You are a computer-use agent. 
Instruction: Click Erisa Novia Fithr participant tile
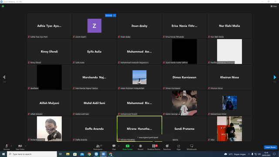point(184,26)
